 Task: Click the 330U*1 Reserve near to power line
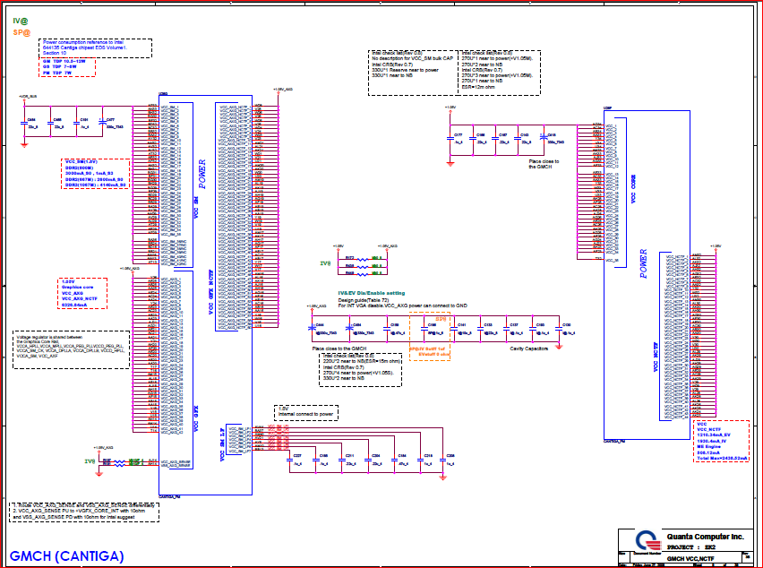click(405, 70)
